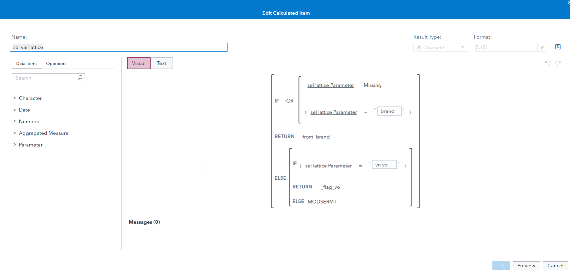Click the 'brand' value text box

click(389, 111)
